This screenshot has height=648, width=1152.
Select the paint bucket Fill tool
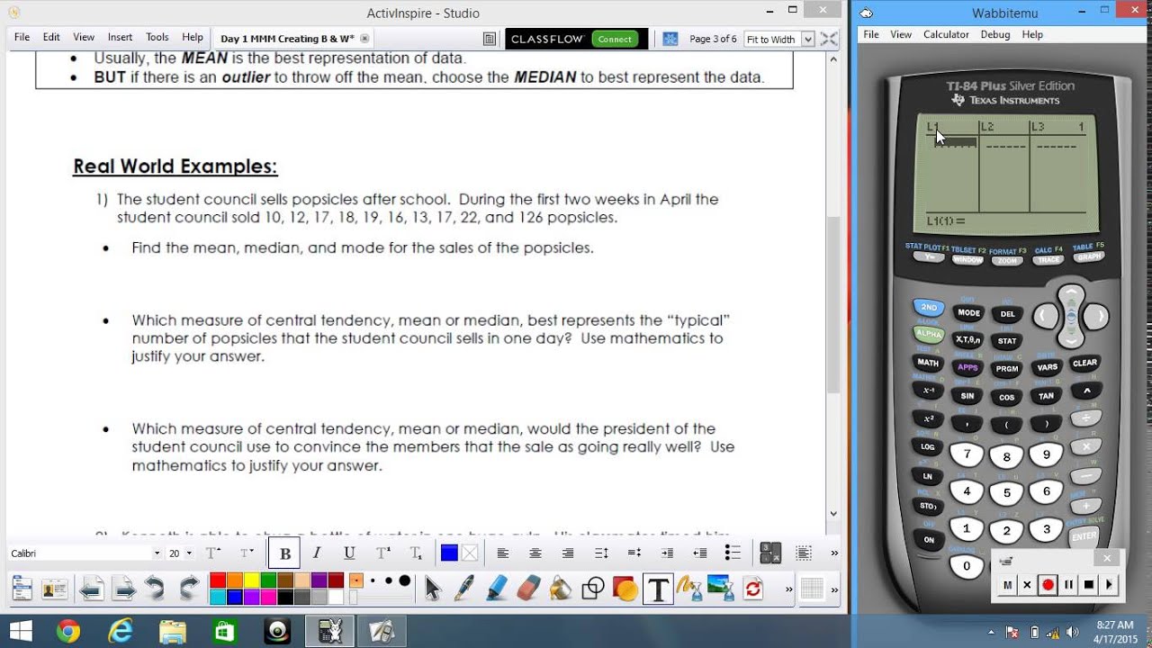click(x=561, y=589)
